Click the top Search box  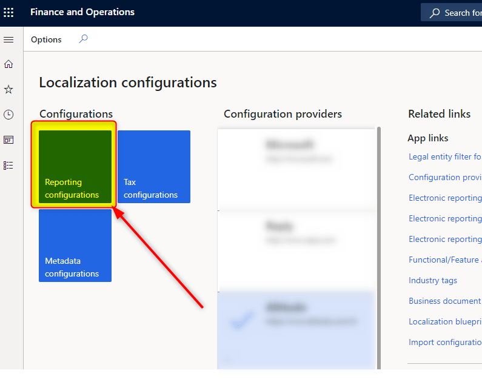coord(455,13)
